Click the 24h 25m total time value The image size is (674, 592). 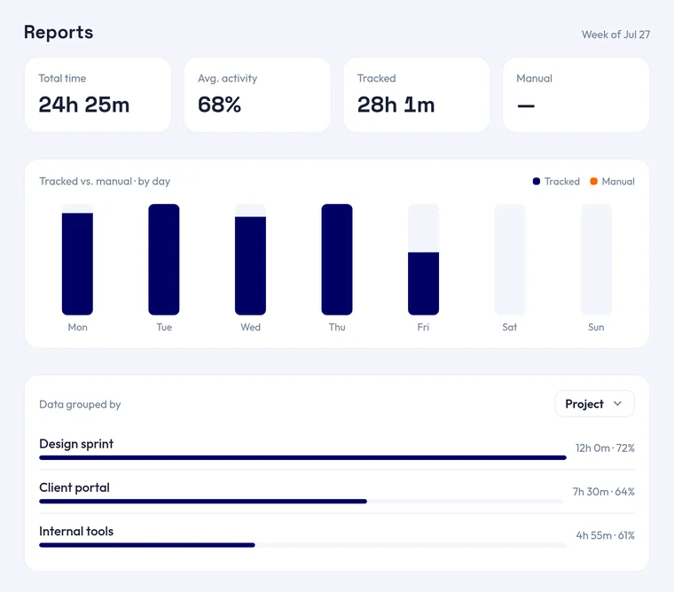tap(84, 105)
